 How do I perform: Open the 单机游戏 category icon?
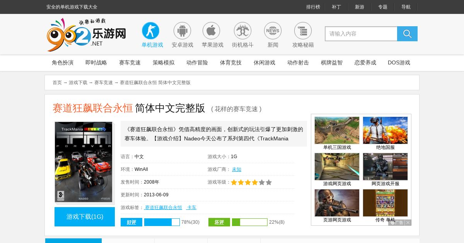click(x=151, y=30)
